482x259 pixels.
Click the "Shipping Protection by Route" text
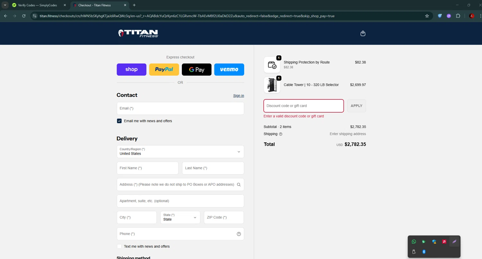coord(307,62)
